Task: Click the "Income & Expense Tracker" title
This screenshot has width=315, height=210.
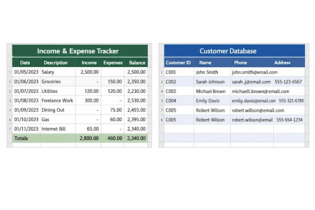Action: (x=78, y=51)
